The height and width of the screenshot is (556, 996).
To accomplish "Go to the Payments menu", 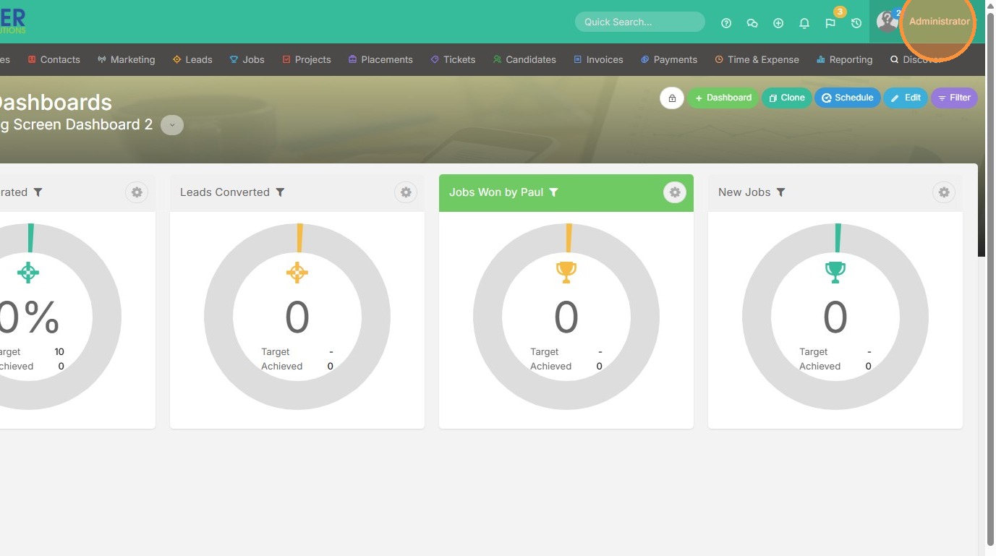I will pyautogui.click(x=669, y=60).
